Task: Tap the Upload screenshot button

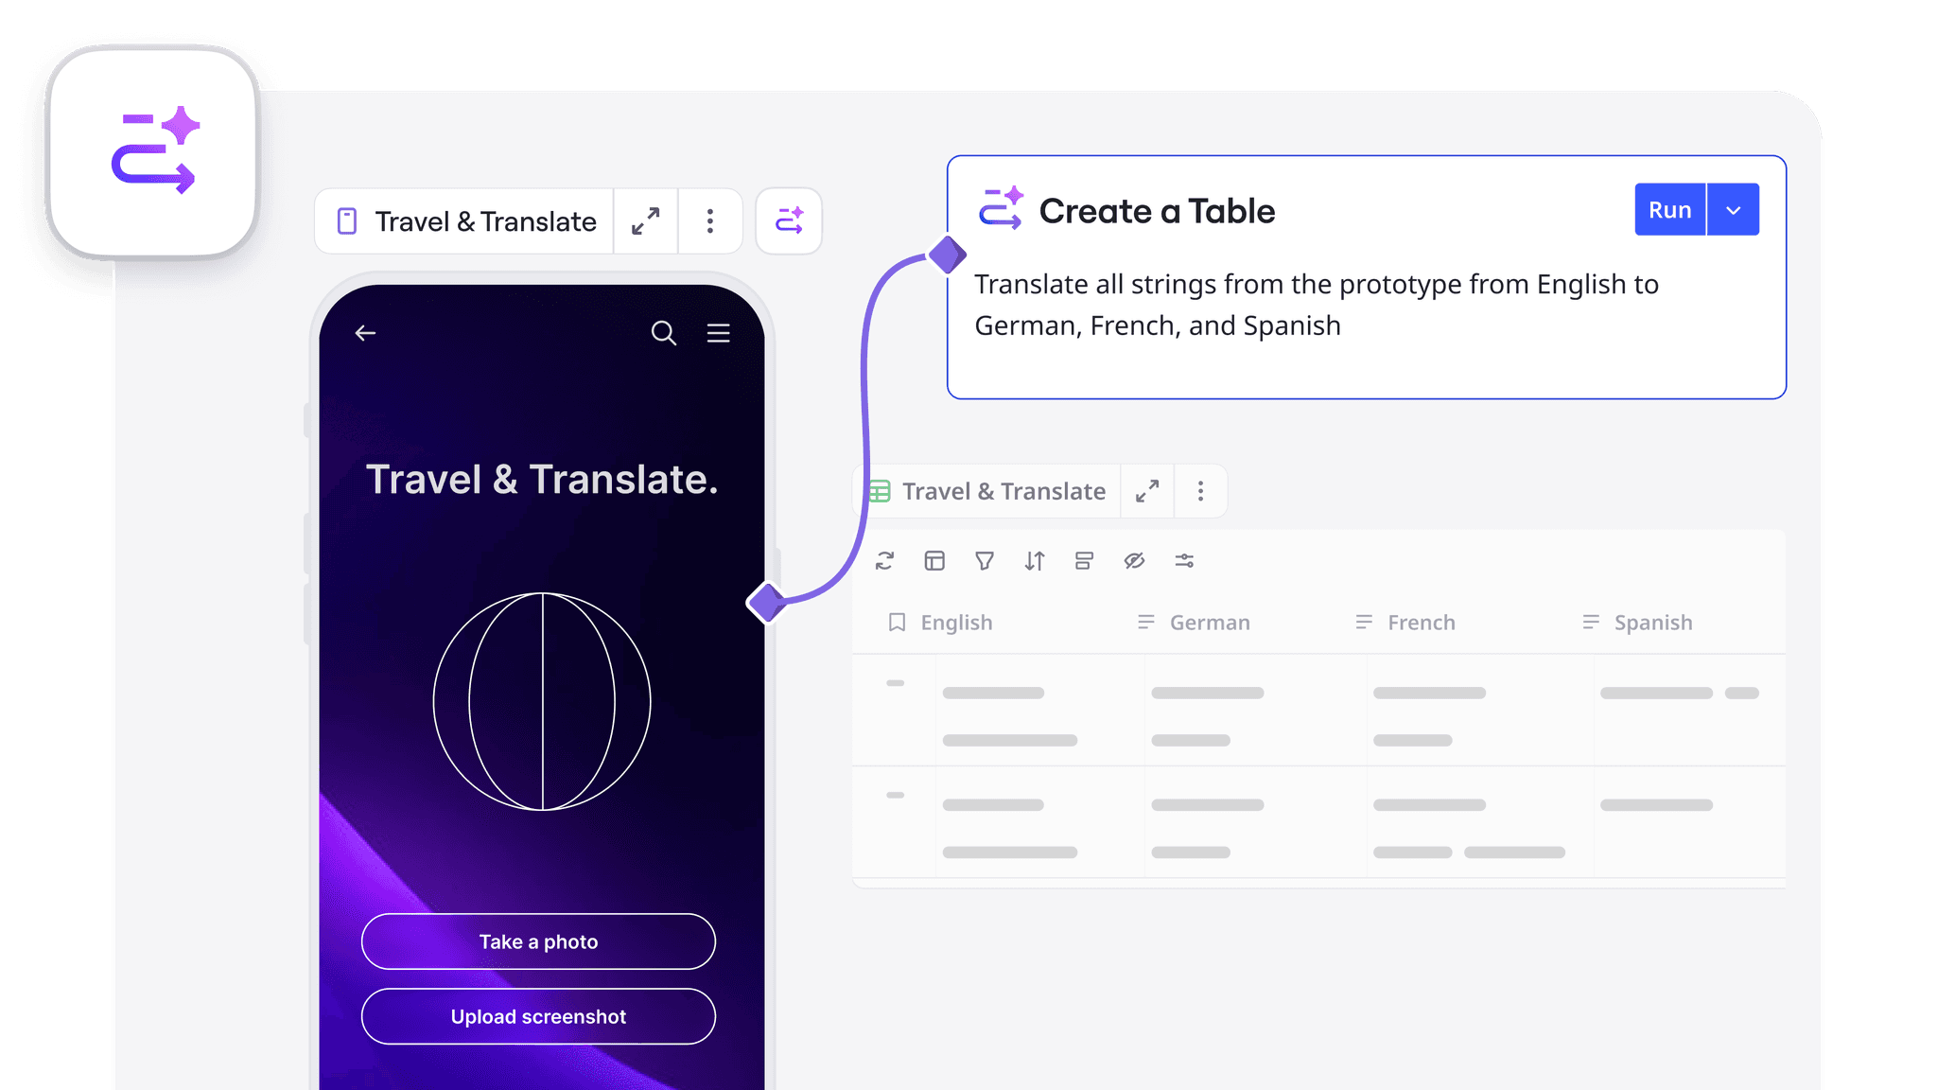Action: coord(538,1017)
